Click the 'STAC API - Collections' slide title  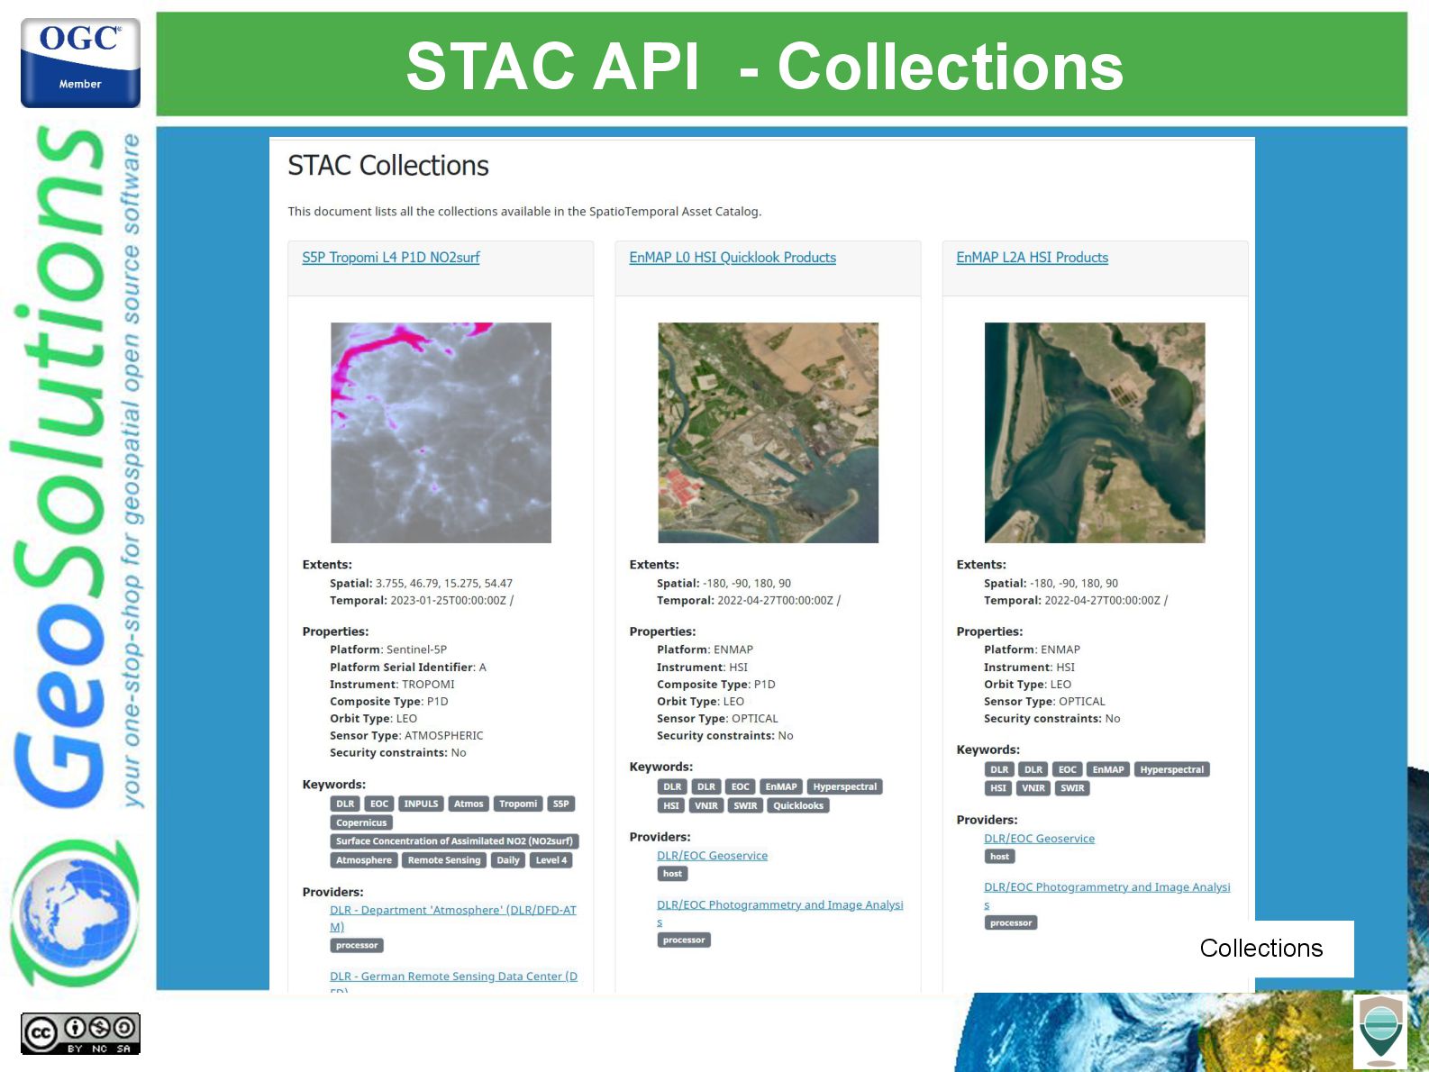[765, 67]
